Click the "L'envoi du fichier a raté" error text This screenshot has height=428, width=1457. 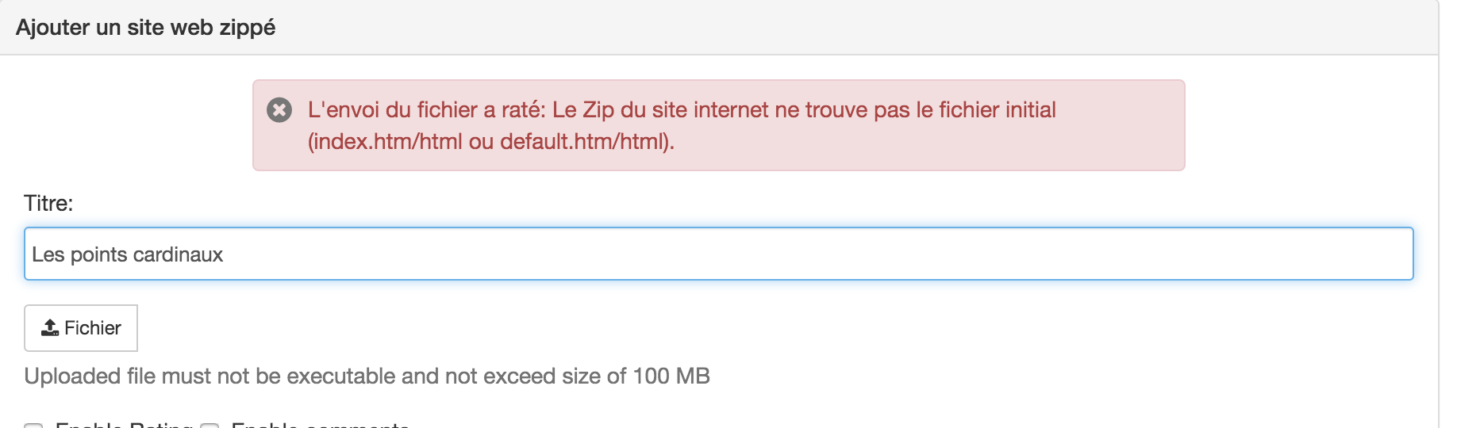click(426, 110)
